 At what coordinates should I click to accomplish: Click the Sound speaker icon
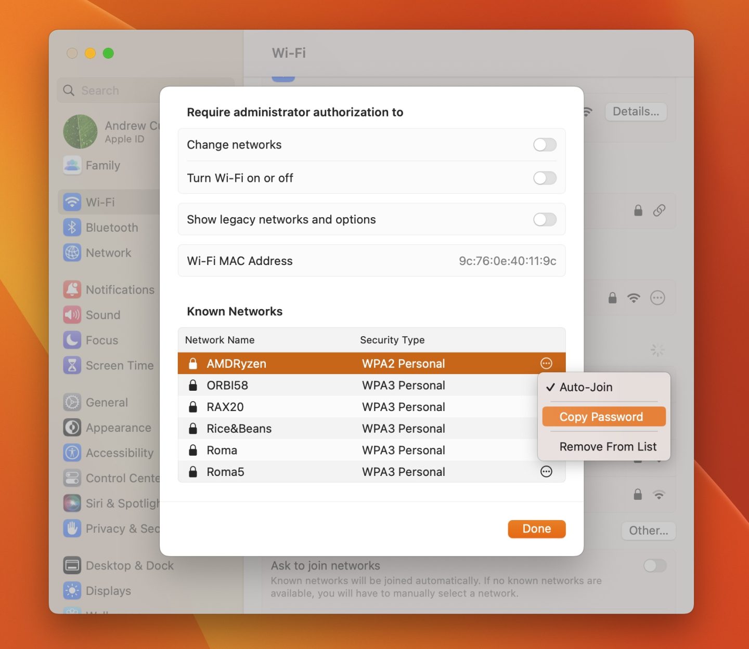pos(72,315)
